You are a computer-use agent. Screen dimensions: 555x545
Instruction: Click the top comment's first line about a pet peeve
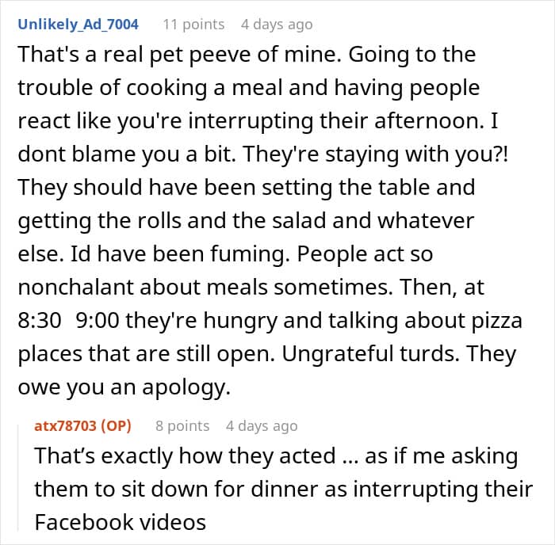247,55
